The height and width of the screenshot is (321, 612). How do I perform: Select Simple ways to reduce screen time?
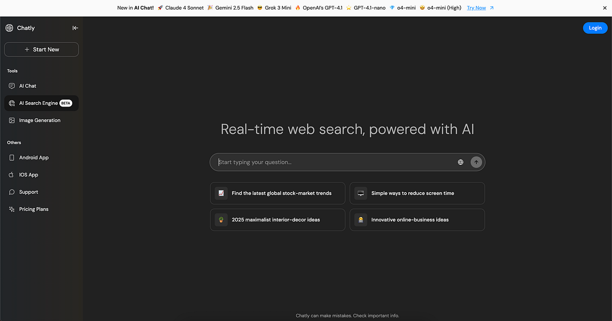[417, 193]
